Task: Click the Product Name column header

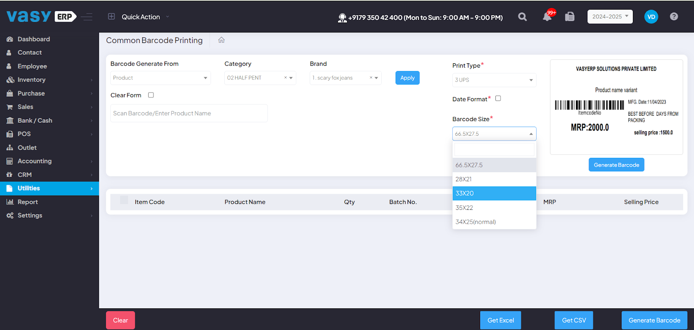Action: [x=245, y=202]
